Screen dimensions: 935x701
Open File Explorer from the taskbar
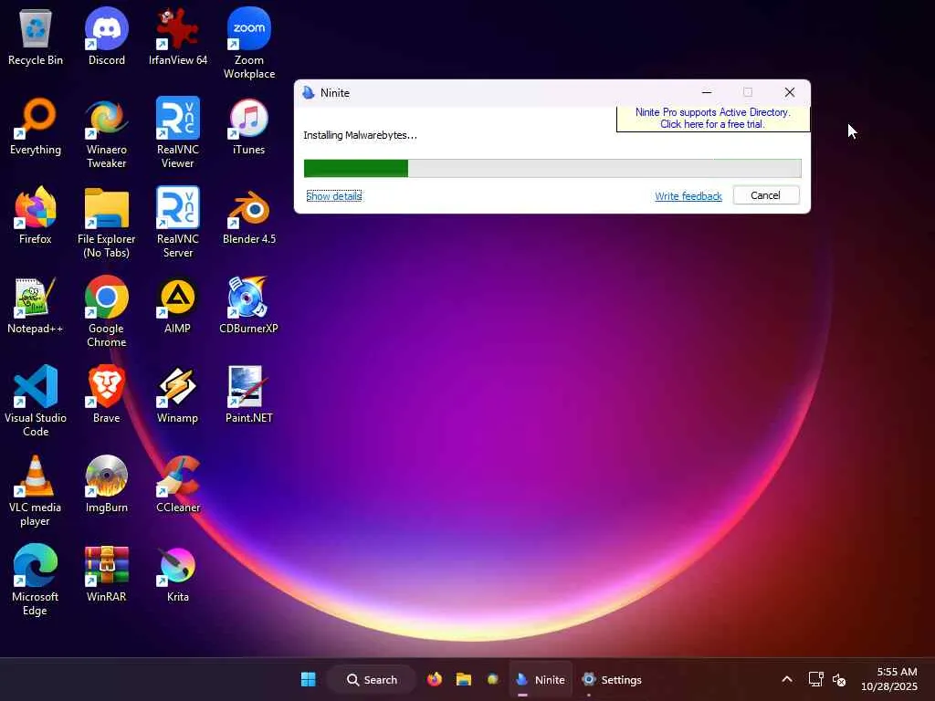tap(464, 679)
